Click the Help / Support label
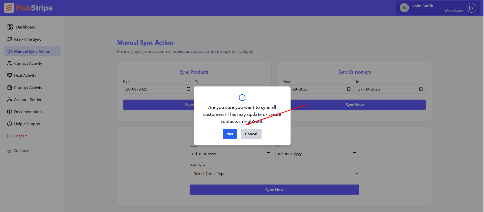This screenshot has width=484, height=212. tap(27, 124)
